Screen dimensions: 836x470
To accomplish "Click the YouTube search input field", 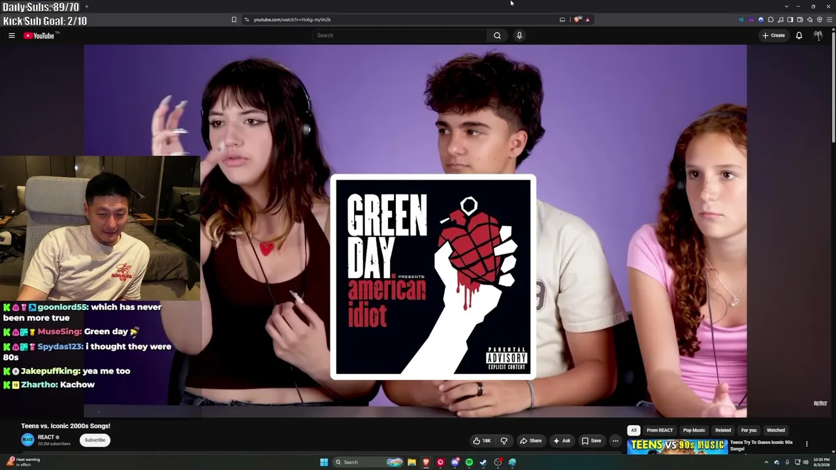I will [x=400, y=35].
